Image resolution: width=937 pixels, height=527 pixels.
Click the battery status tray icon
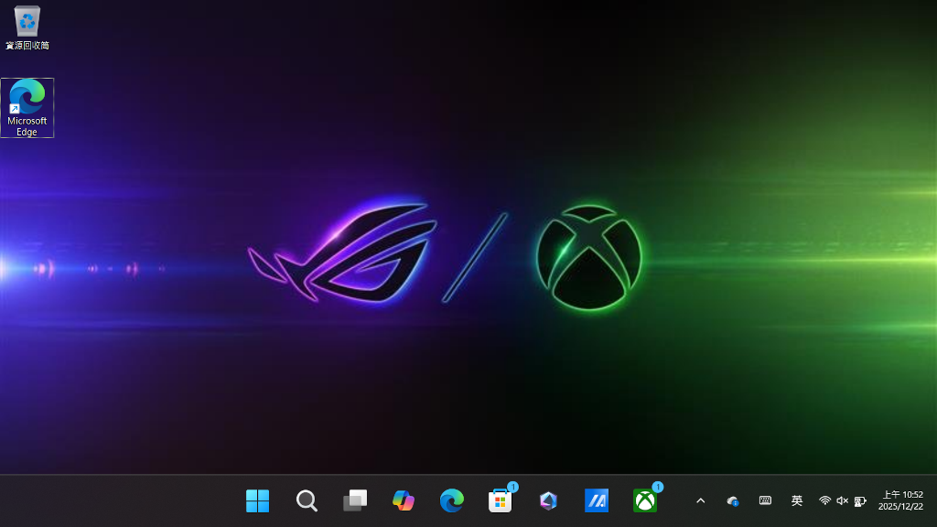click(x=860, y=500)
